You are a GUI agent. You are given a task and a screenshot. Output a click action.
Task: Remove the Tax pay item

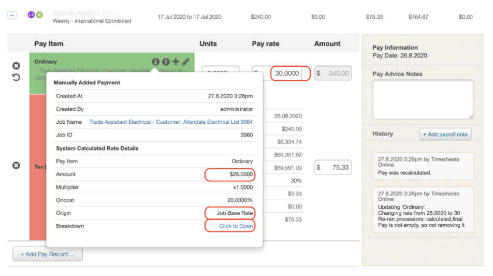(16, 165)
